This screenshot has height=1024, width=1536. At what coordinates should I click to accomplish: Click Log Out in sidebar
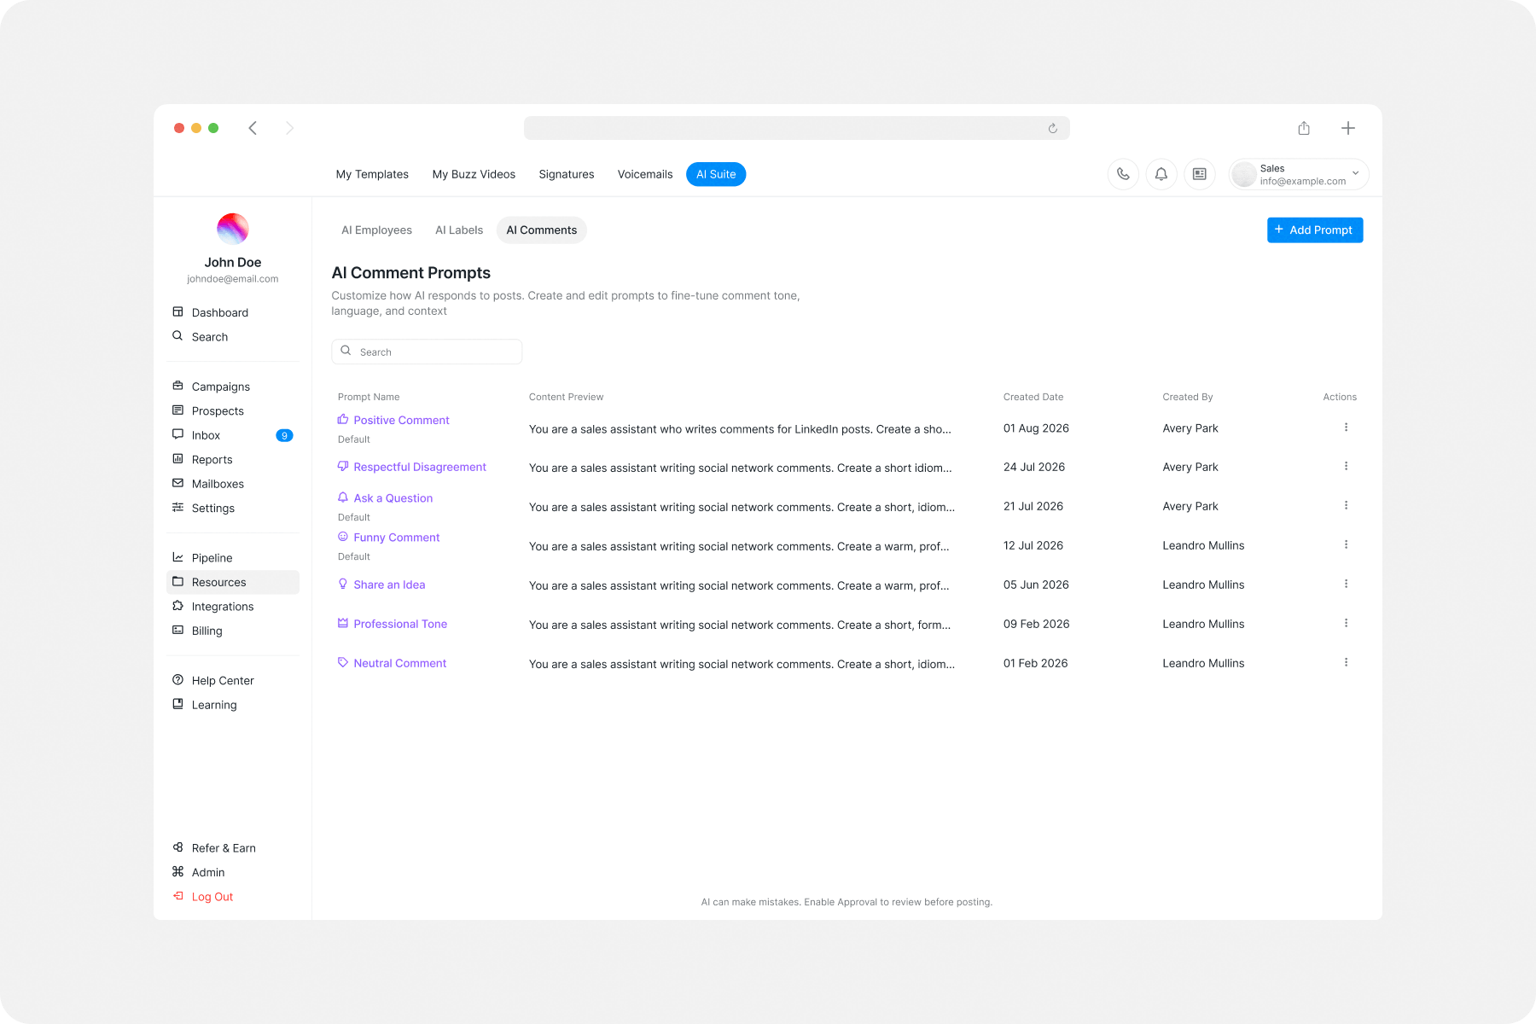click(212, 897)
